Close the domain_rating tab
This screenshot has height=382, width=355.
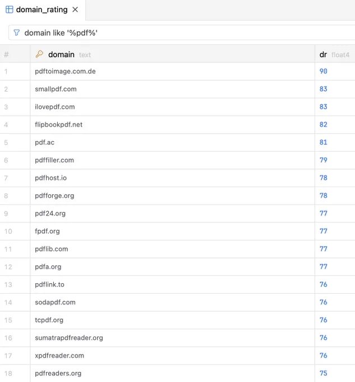click(x=75, y=10)
